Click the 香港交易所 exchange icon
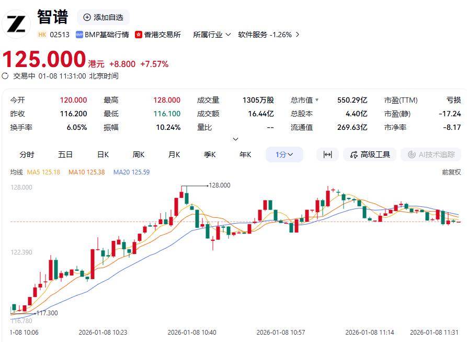This screenshot has height=342, width=467. (x=139, y=35)
